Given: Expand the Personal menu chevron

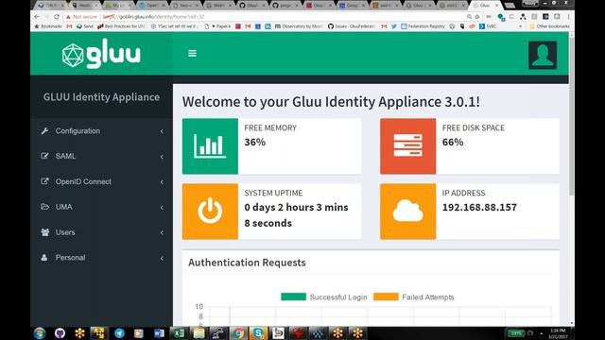Looking at the screenshot, I should (x=162, y=258).
